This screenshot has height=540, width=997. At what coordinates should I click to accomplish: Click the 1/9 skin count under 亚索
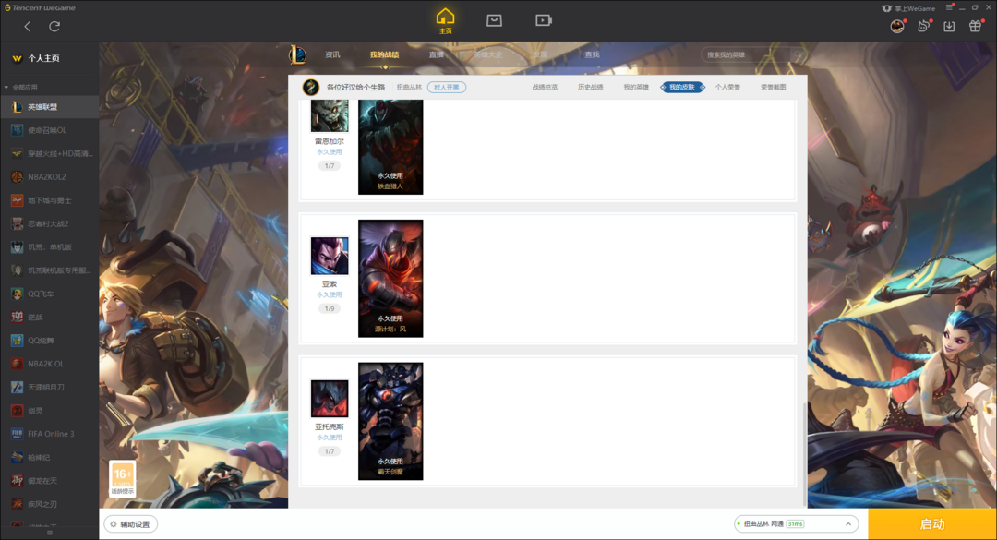(x=330, y=308)
